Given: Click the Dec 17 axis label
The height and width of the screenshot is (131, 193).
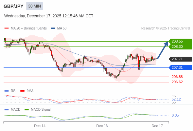Looking at the screenshot, I should pos(157,126).
